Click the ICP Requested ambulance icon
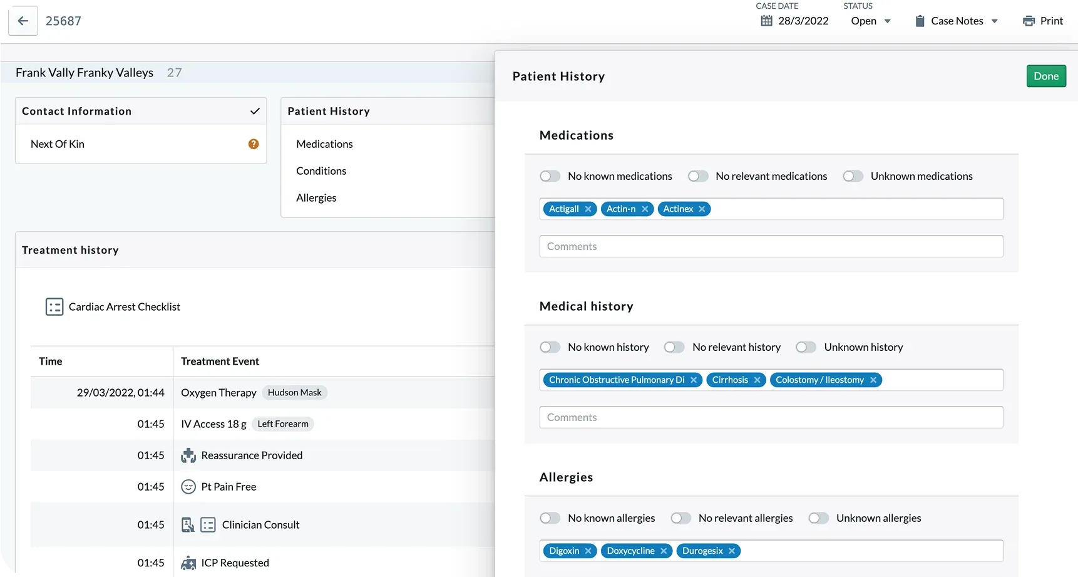This screenshot has width=1078, height=577. pyautogui.click(x=188, y=563)
